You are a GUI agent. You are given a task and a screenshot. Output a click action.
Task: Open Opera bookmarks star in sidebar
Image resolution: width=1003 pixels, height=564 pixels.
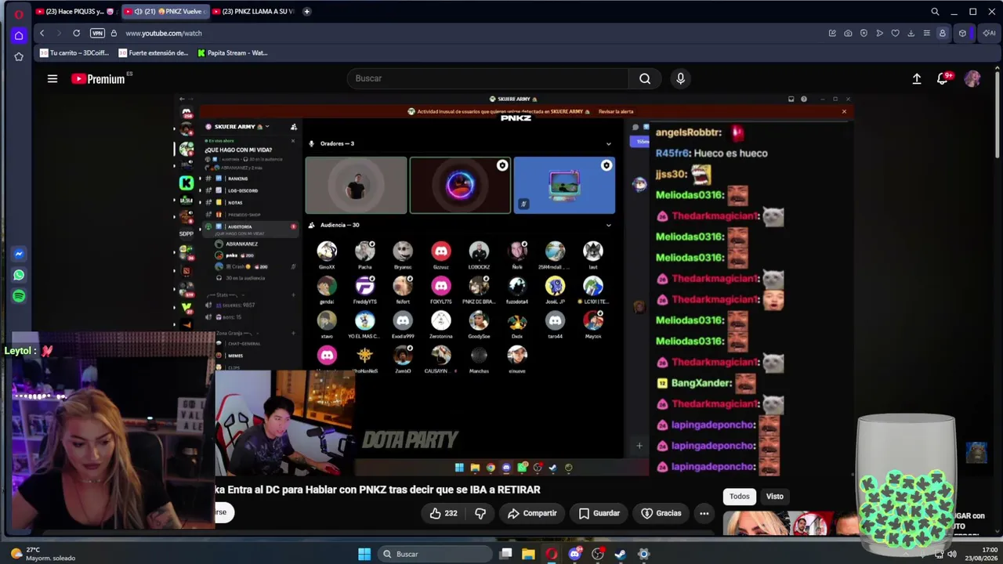[19, 56]
